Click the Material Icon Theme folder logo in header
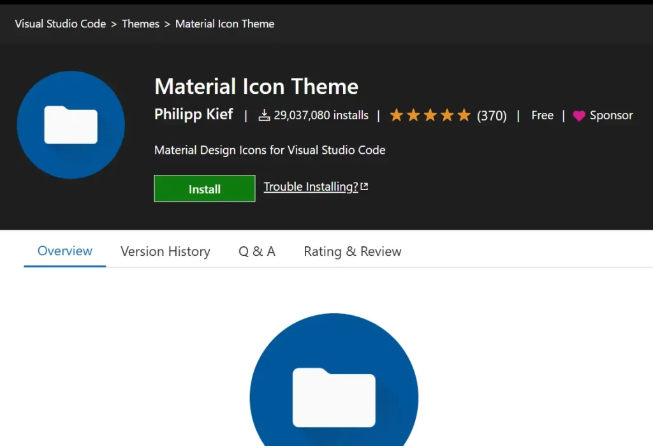The height and width of the screenshot is (446, 653). pos(71,124)
